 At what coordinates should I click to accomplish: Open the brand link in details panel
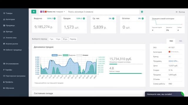(x=169, y=57)
